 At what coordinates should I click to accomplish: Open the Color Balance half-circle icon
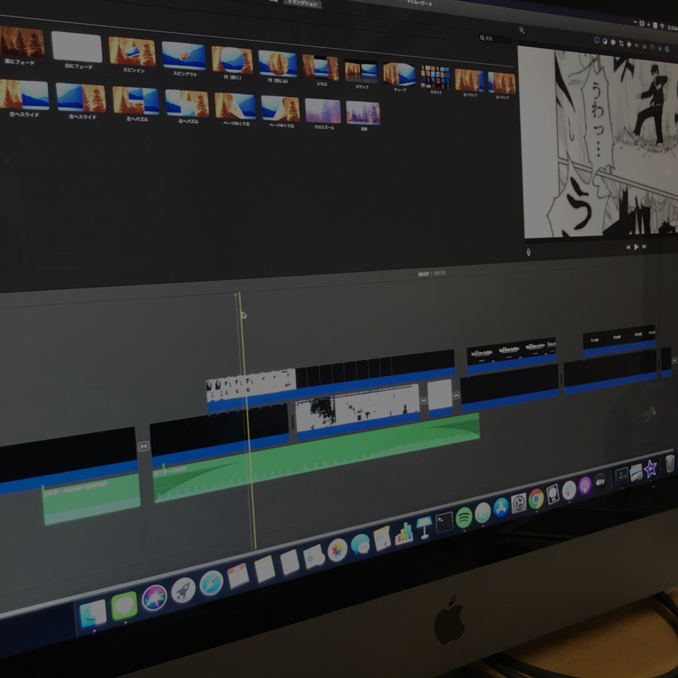coord(605,41)
